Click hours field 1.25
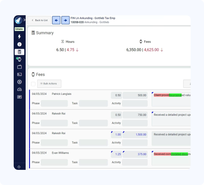204x185 pixels. click(116, 154)
